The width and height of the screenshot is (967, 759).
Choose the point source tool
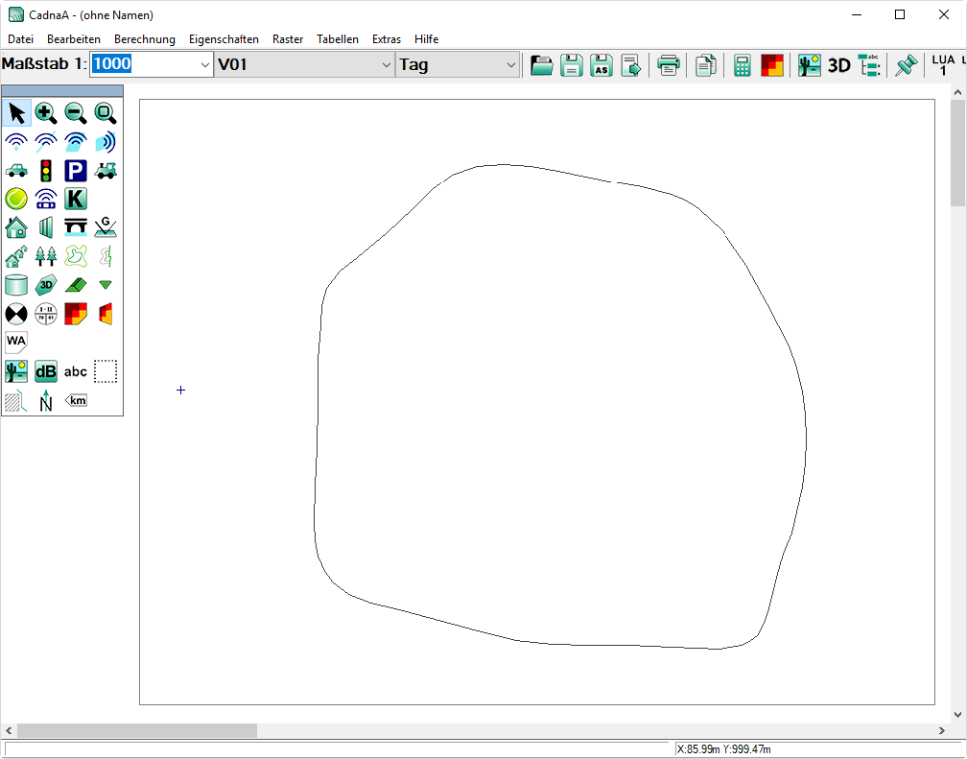pyautogui.click(x=16, y=143)
